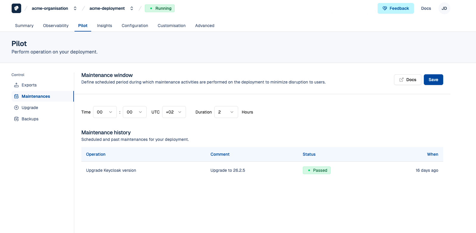Click the Comment column header
The height and width of the screenshot is (233, 476).
tap(220, 154)
